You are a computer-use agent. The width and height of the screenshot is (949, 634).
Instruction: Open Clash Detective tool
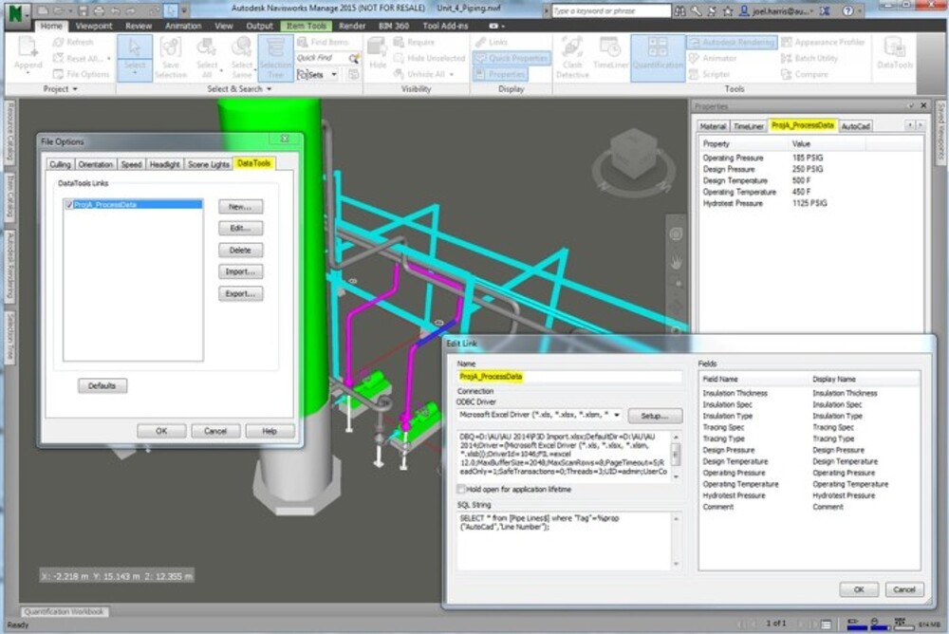572,58
